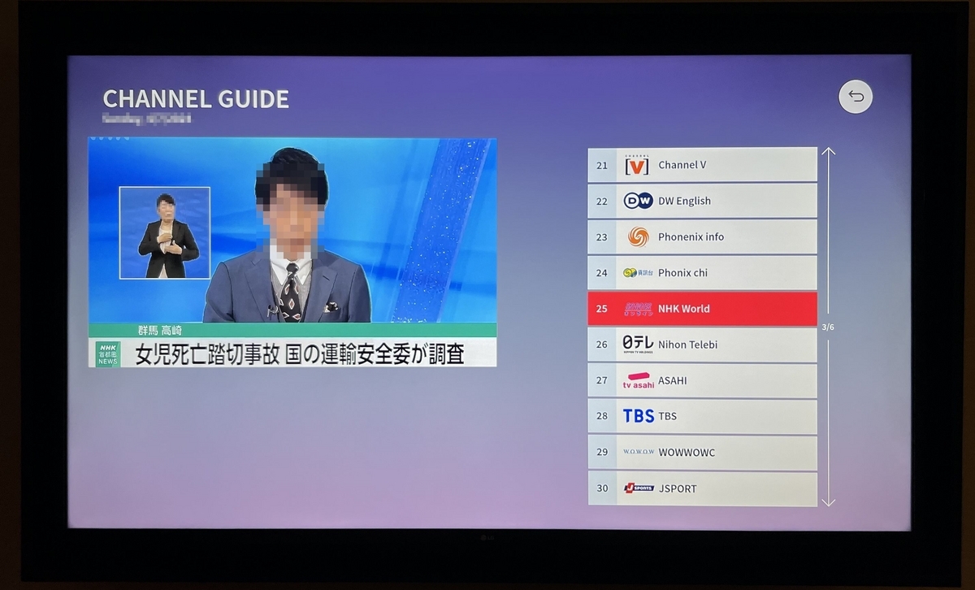Image resolution: width=975 pixels, height=590 pixels.
Task: Click the back arrow button
Action: pos(856,98)
